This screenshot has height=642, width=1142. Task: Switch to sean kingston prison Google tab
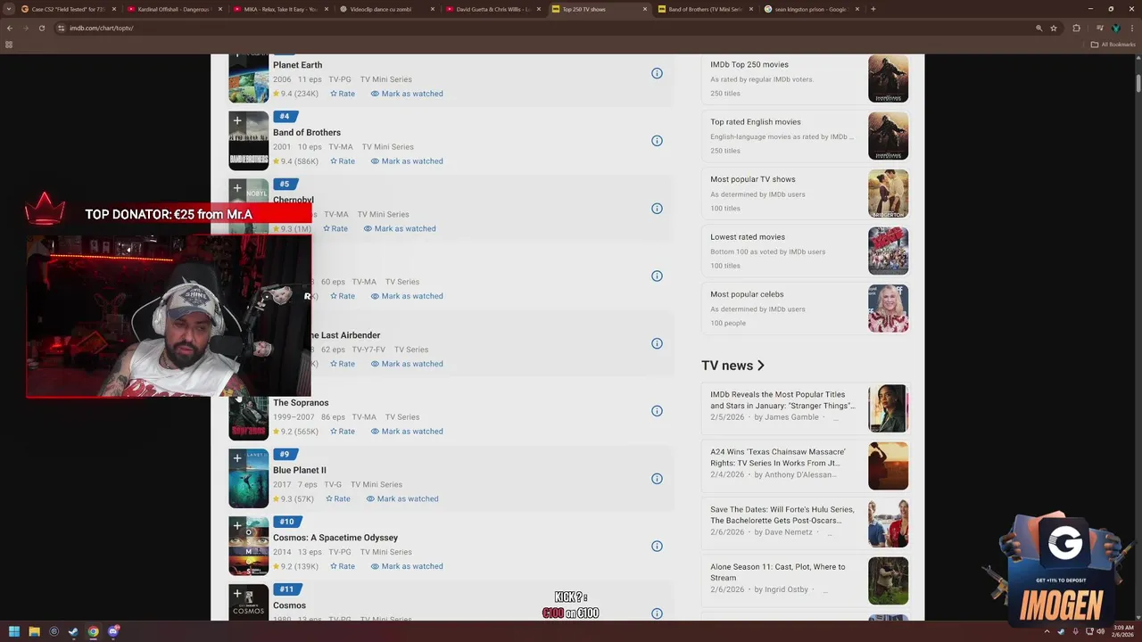pos(810,9)
